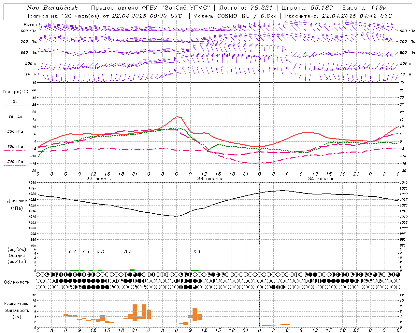Click the Облачность cloudiness label
The height and width of the screenshot is (333, 417).
[17, 282]
